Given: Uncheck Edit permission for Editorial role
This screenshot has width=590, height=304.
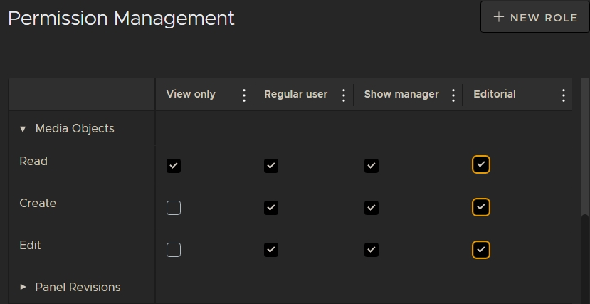Looking at the screenshot, I should coord(481,250).
